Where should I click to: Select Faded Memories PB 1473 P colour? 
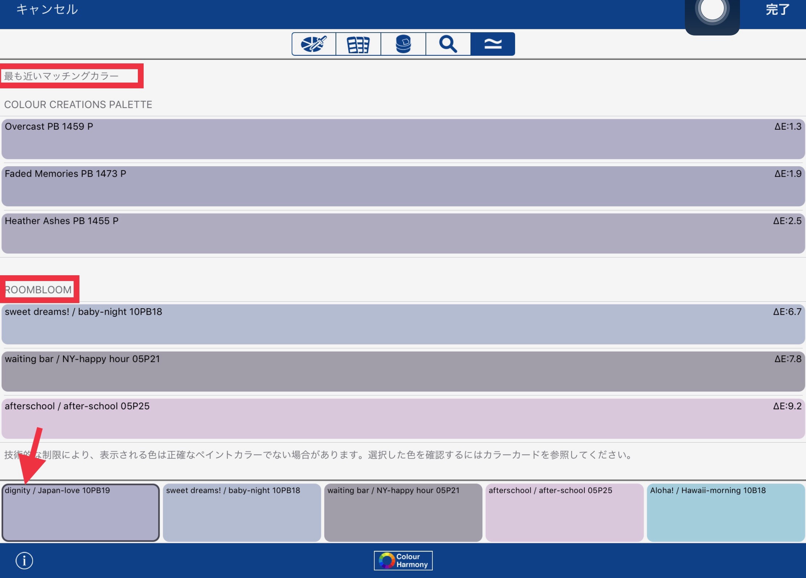(403, 186)
